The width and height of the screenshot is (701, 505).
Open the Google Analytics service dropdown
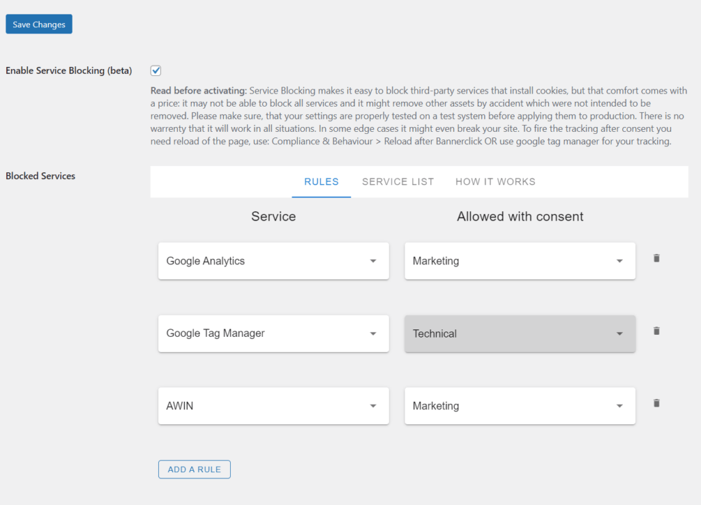[274, 261]
